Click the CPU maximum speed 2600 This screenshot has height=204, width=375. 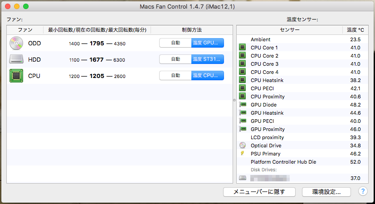120,76
